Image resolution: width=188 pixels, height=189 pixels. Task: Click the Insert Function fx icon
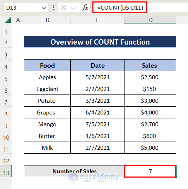pos(85,8)
